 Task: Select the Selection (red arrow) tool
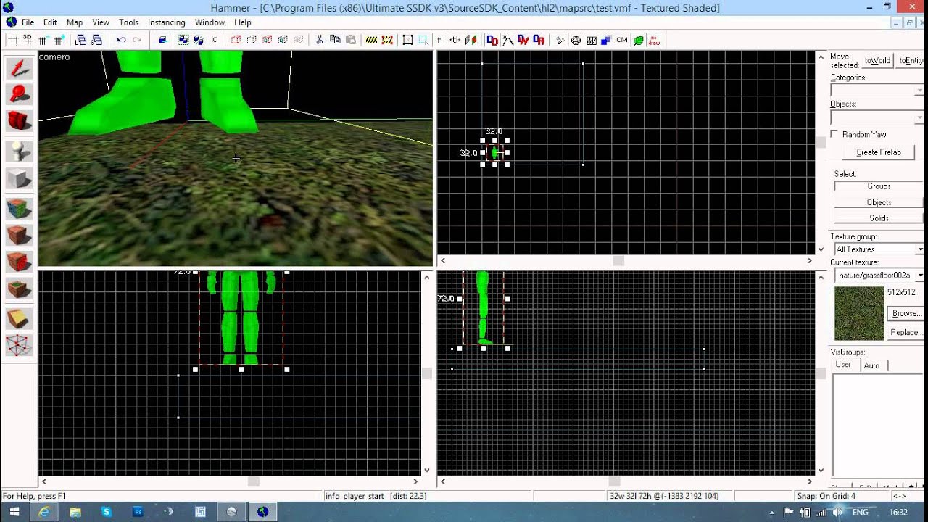click(x=20, y=68)
